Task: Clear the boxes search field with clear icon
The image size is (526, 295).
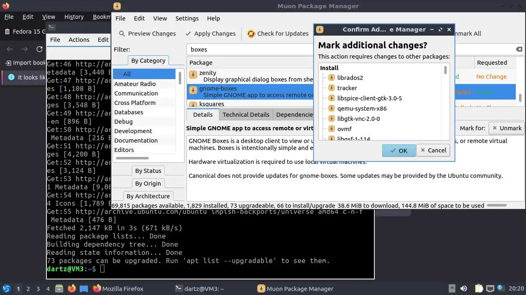Action: [519, 49]
